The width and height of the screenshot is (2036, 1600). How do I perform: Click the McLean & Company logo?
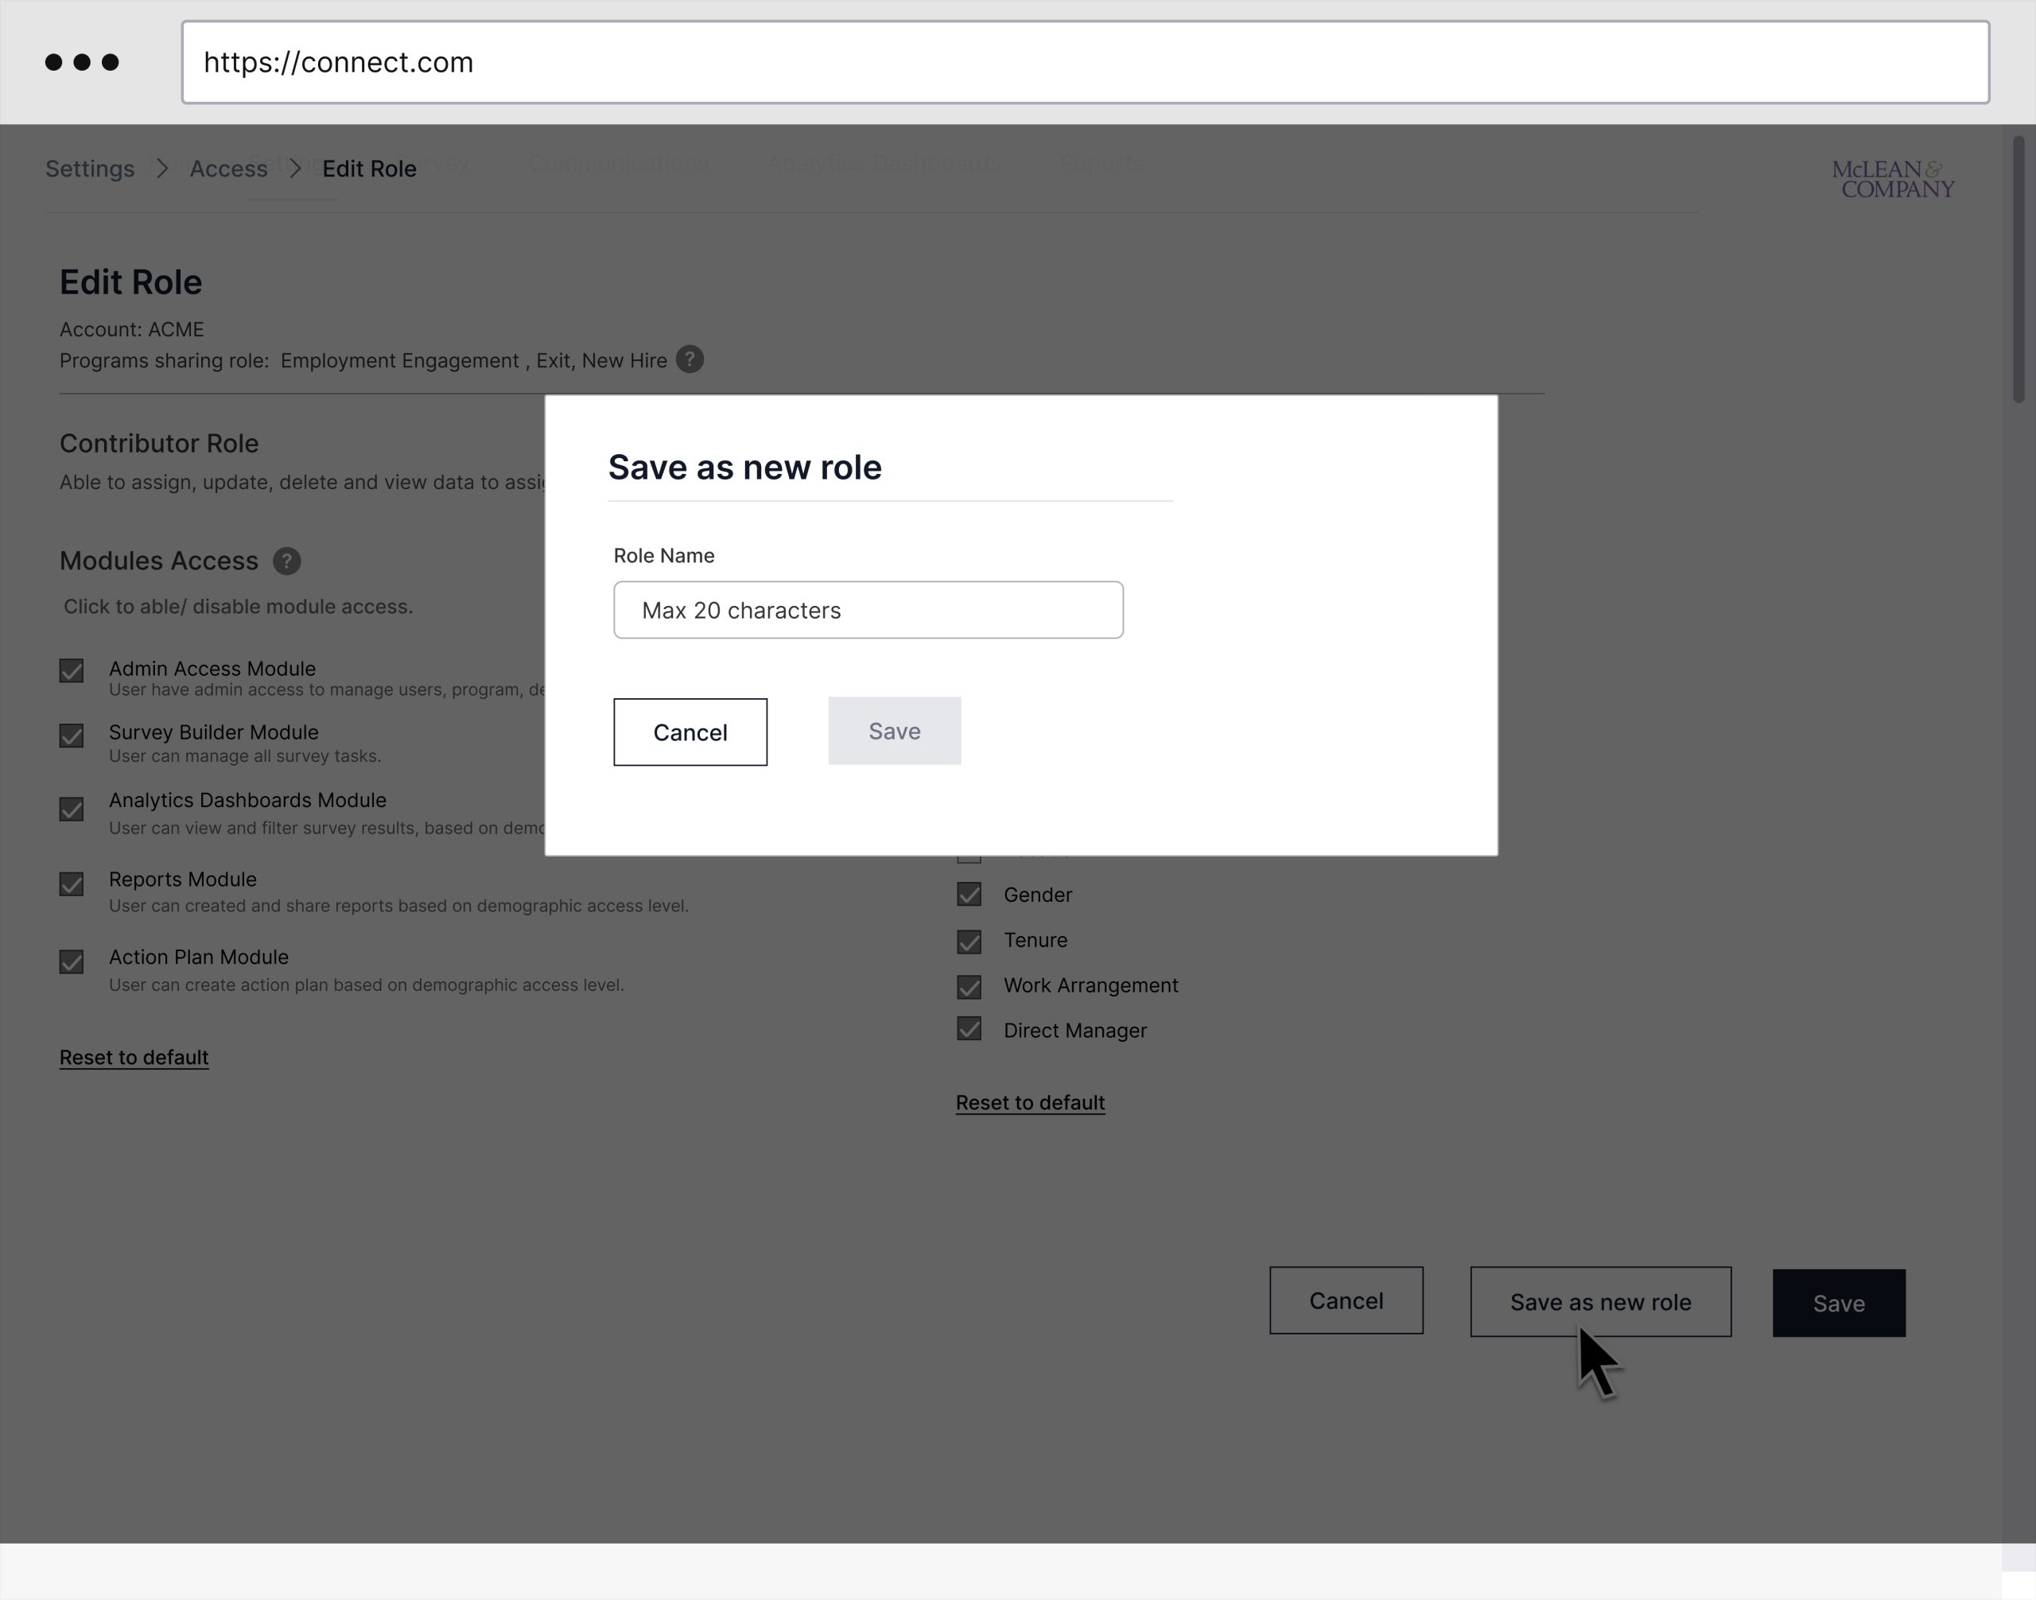point(1893,179)
